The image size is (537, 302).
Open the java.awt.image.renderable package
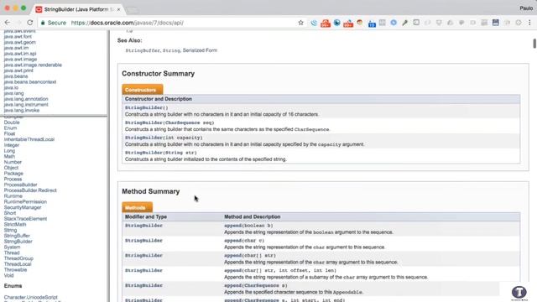click(33, 65)
